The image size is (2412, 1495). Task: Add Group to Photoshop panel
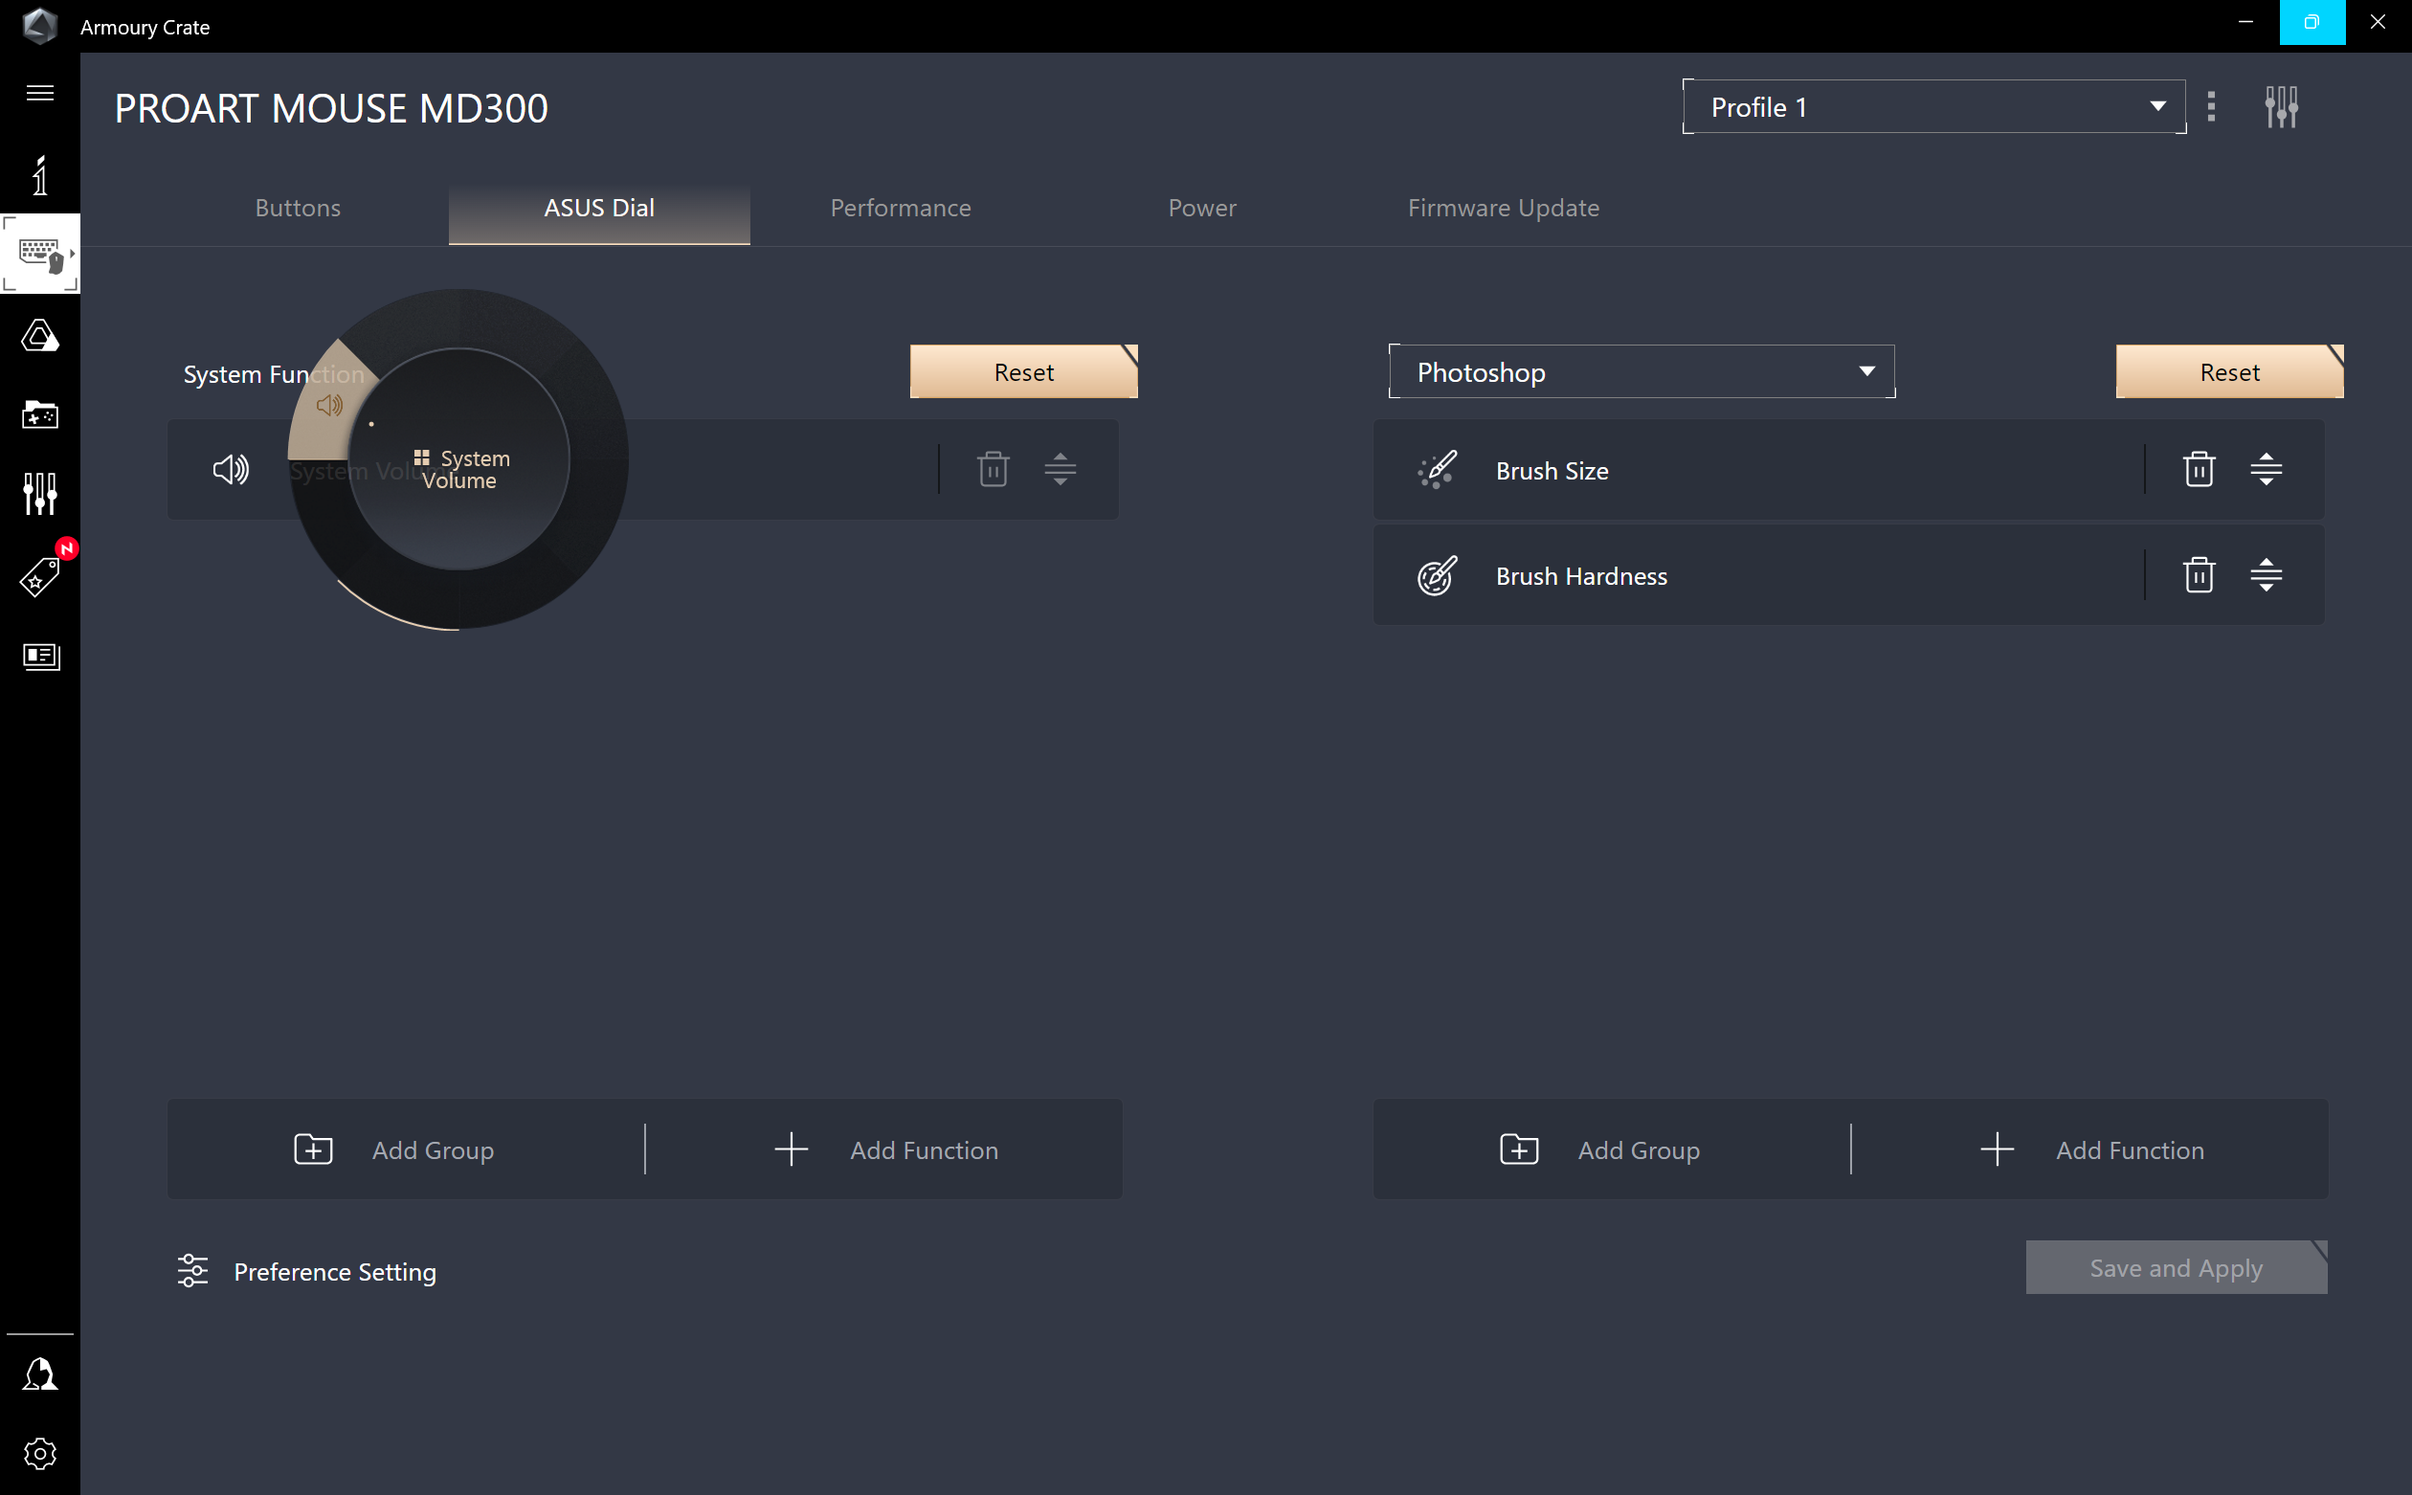[1601, 1149]
